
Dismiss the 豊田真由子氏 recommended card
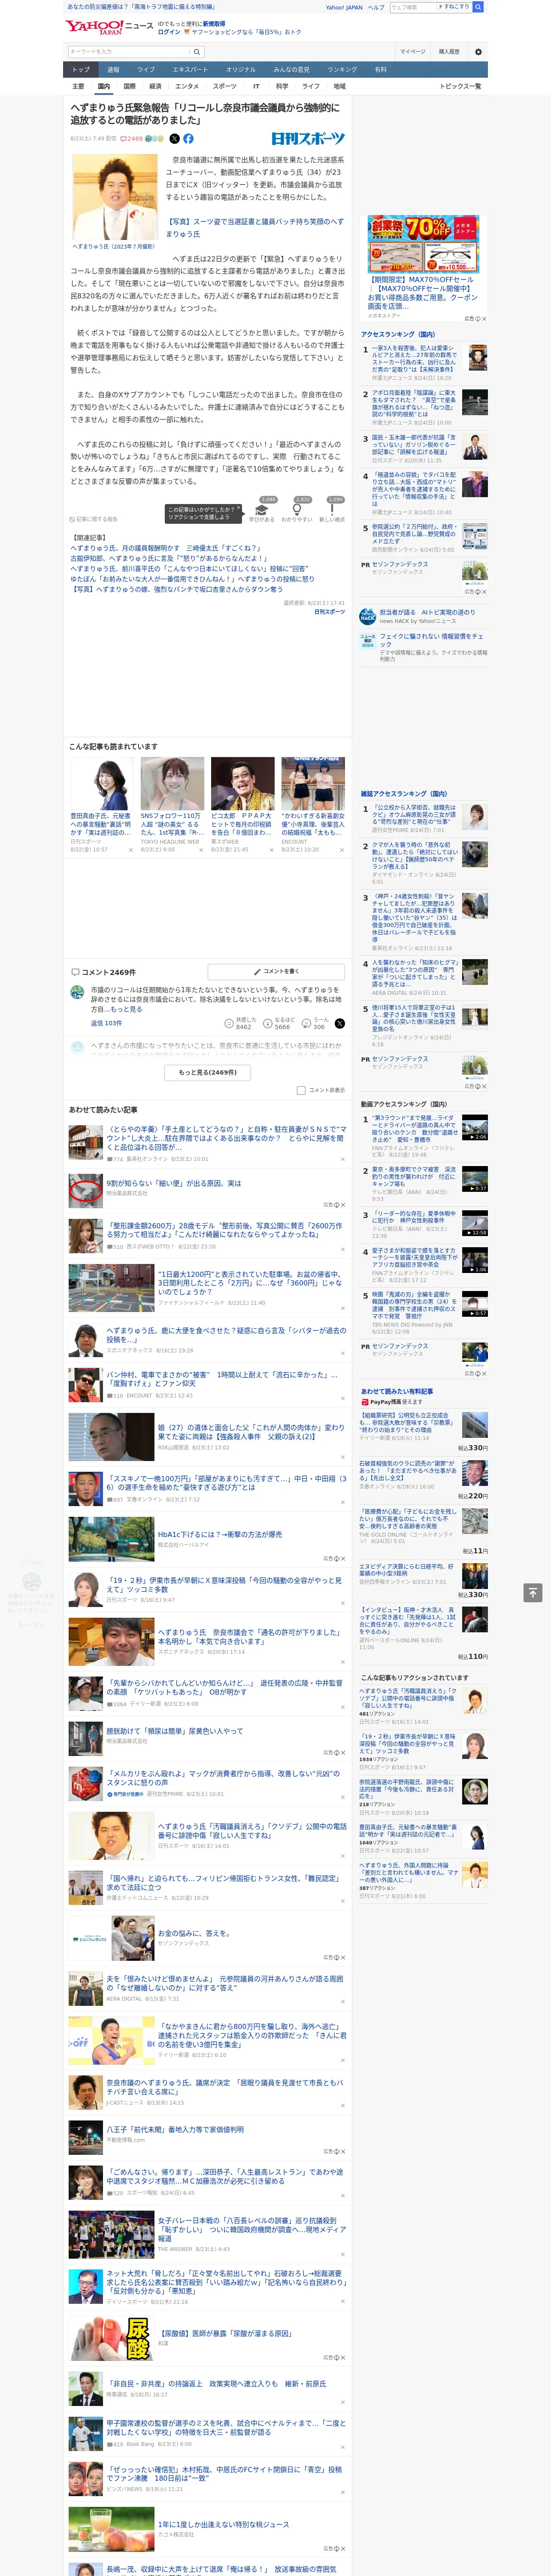(131, 850)
